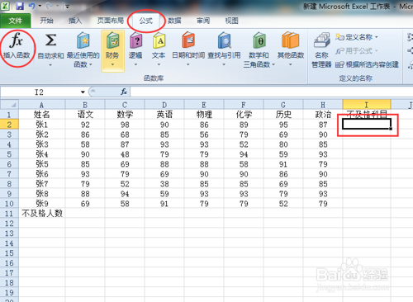
Task: Open the File (文件) tab
Action: 16,21
